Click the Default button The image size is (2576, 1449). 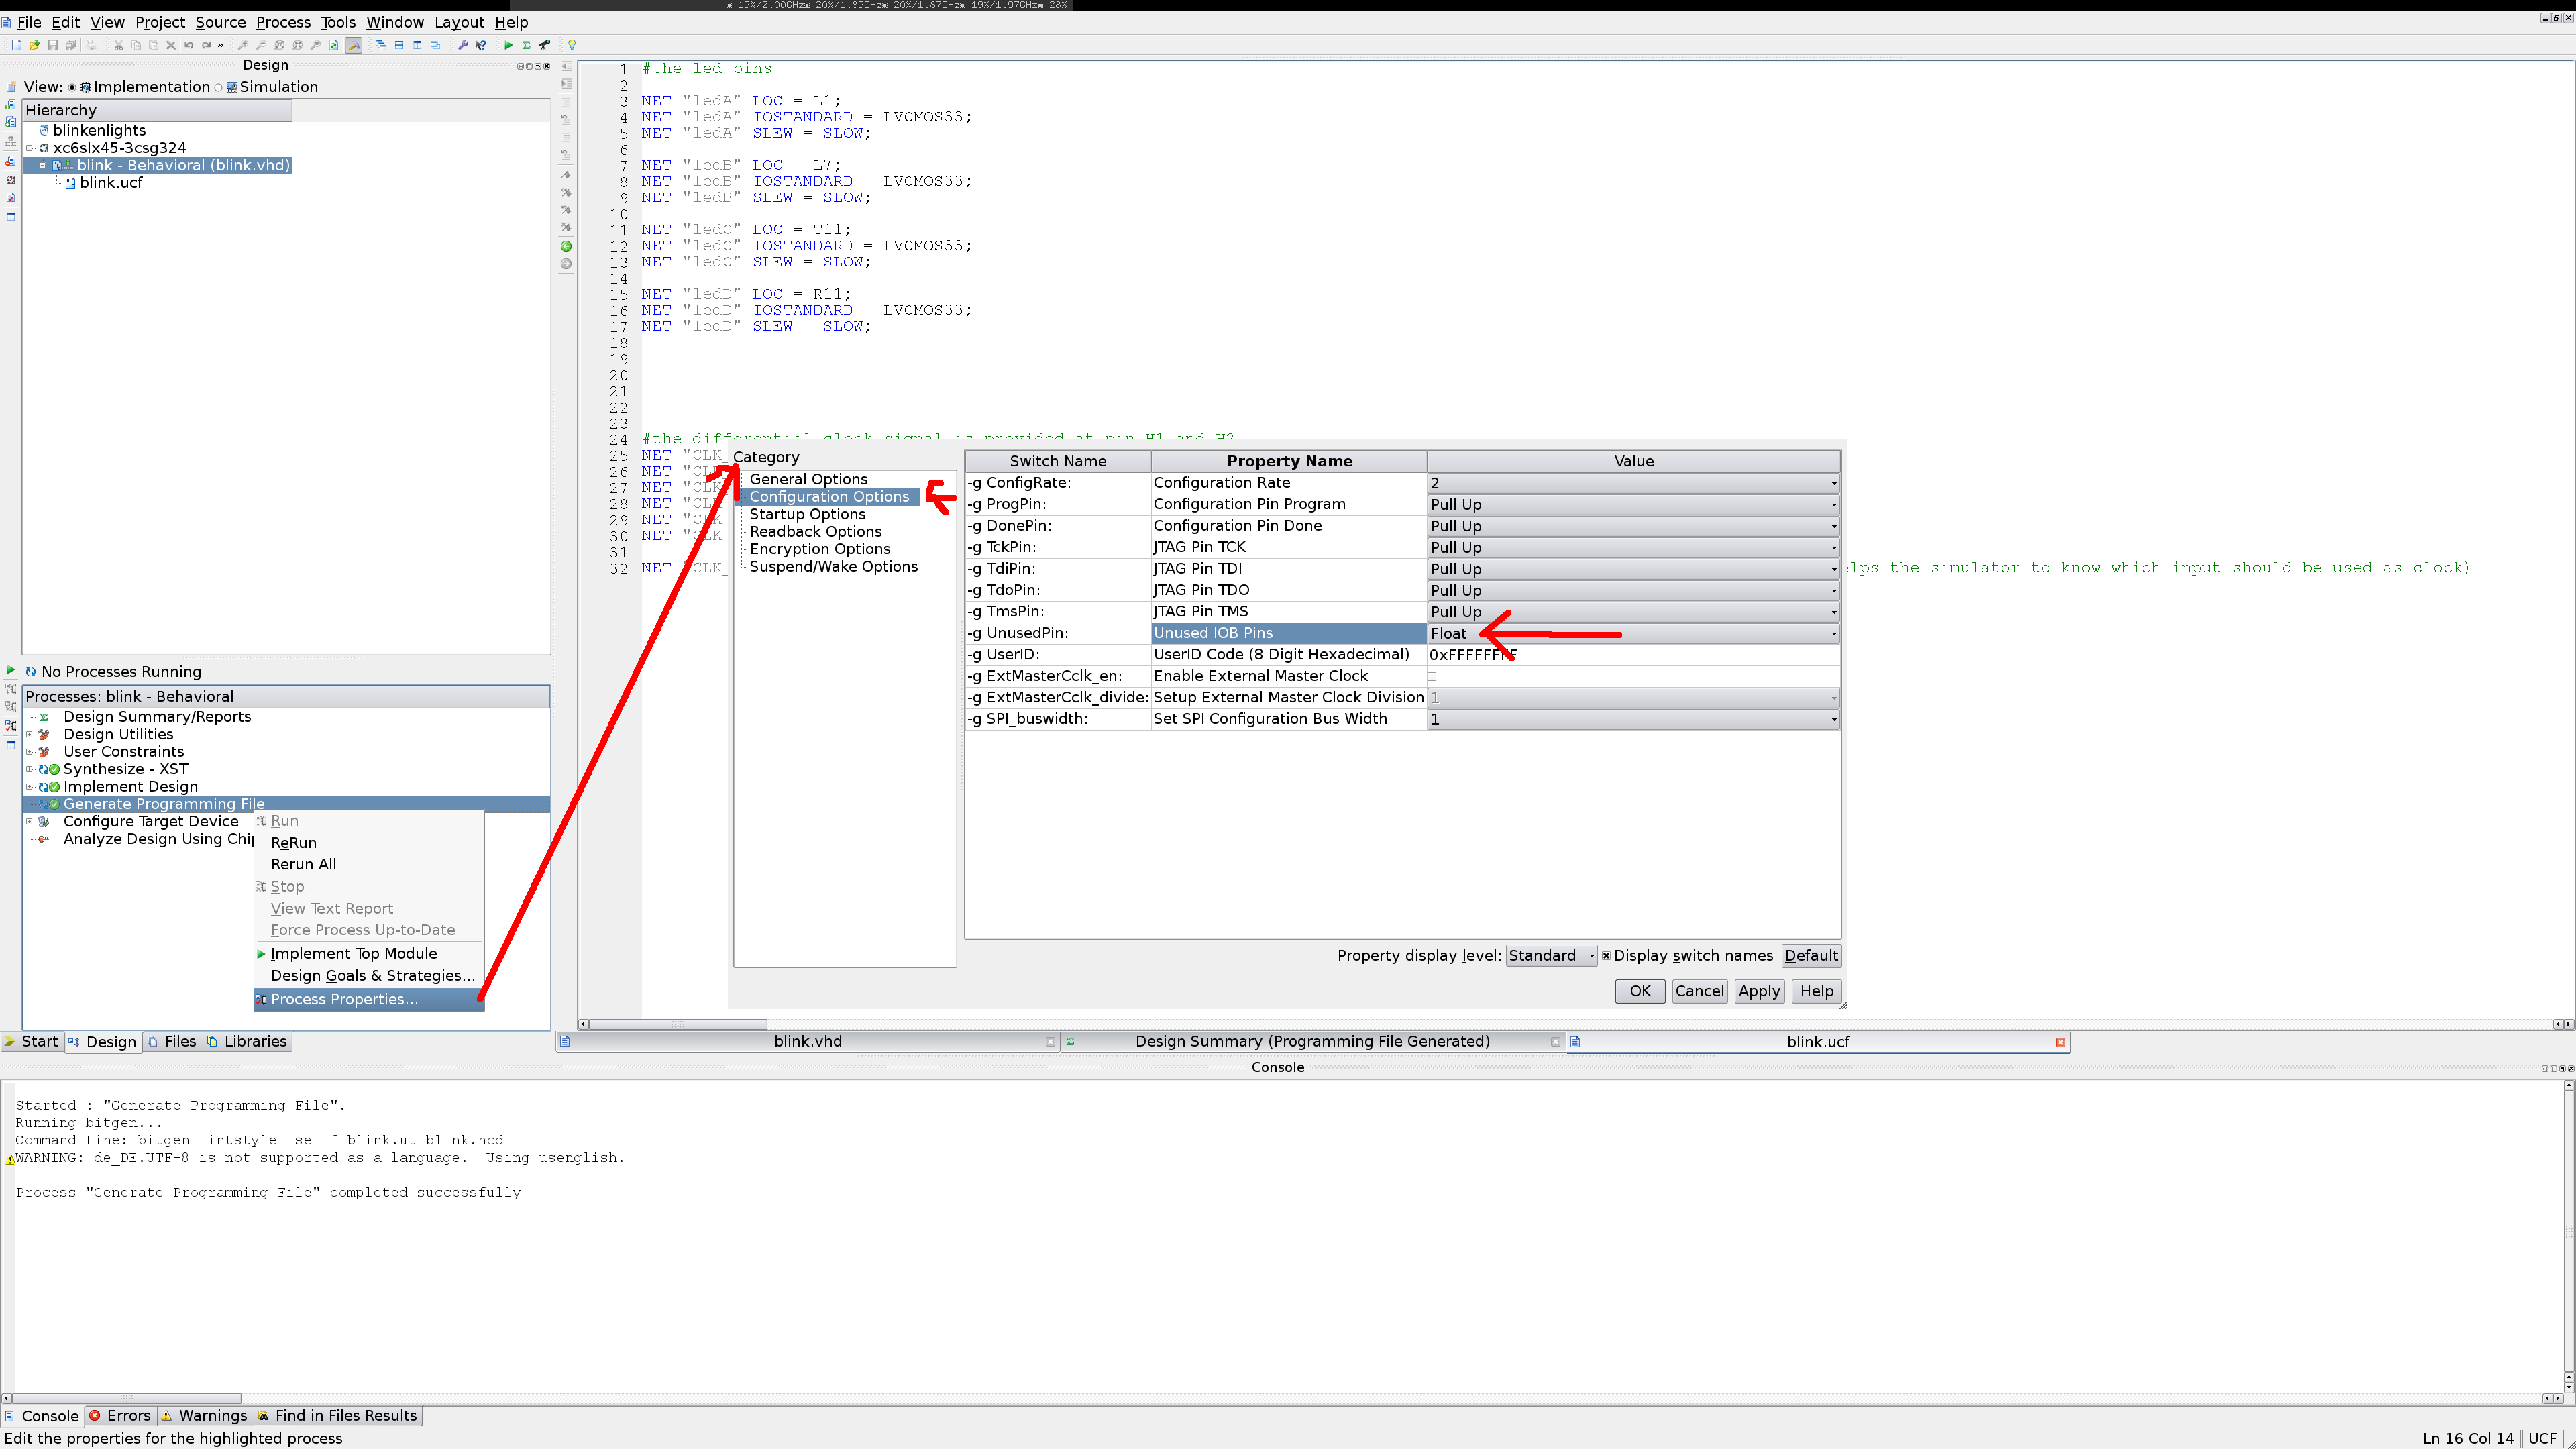(1810, 956)
